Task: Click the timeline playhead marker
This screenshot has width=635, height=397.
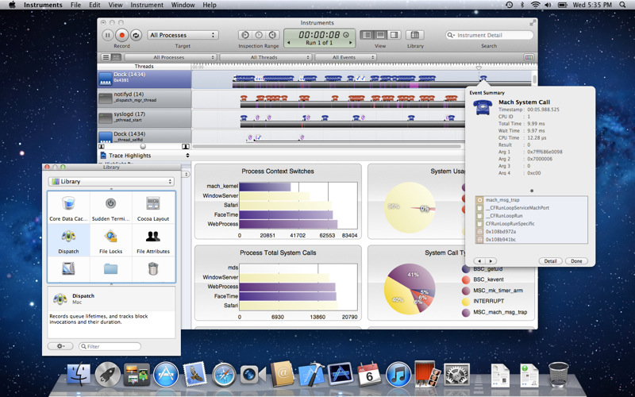Action: coord(479,67)
